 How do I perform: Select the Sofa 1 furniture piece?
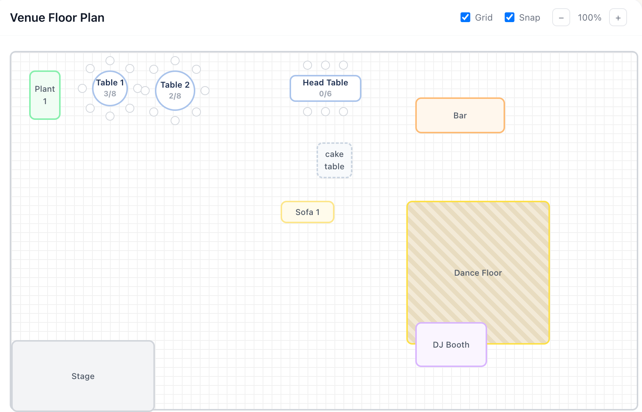[308, 212]
